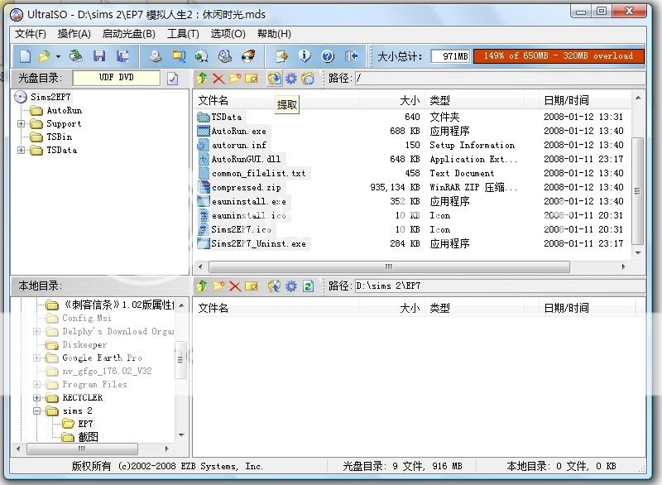The width and height of the screenshot is (662, 485).
Task: Click the Save floppy disk icon
Action: click(99, 56)
